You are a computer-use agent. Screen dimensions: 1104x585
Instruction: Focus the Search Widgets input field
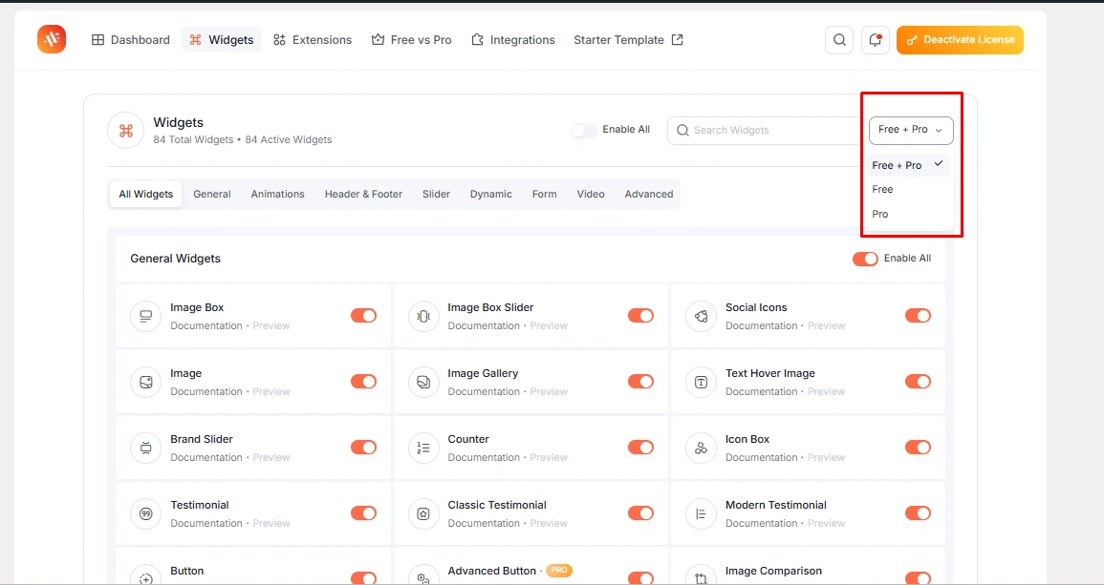(x=766, y=130)
